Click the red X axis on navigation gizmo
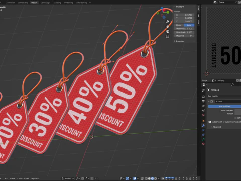The image size is (241, 181). click(164, 10)
